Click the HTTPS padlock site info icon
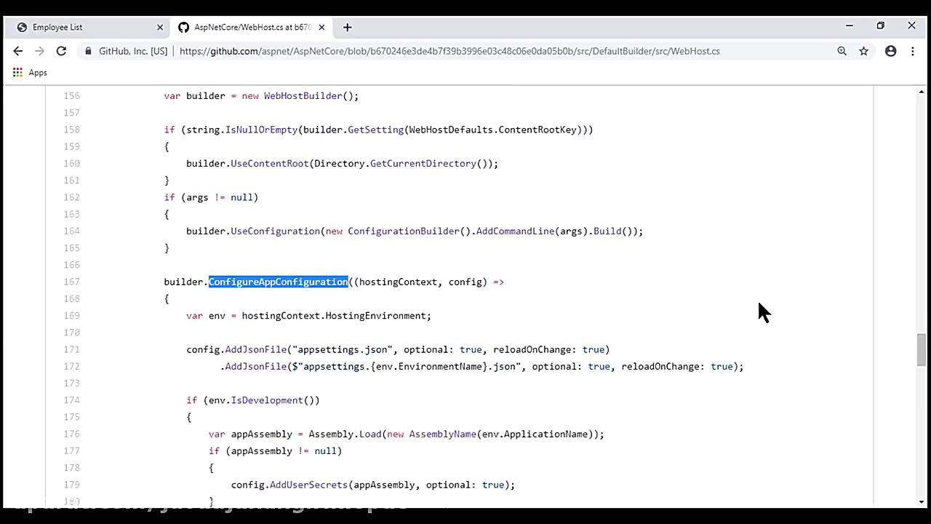The width and height of the screenshot is (931, 524). (x=87, y=51)
